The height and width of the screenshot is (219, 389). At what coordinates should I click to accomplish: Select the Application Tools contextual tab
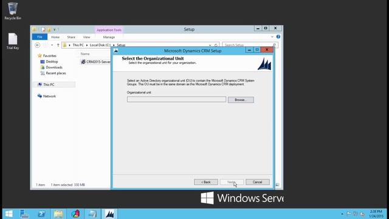pos(109,30)
